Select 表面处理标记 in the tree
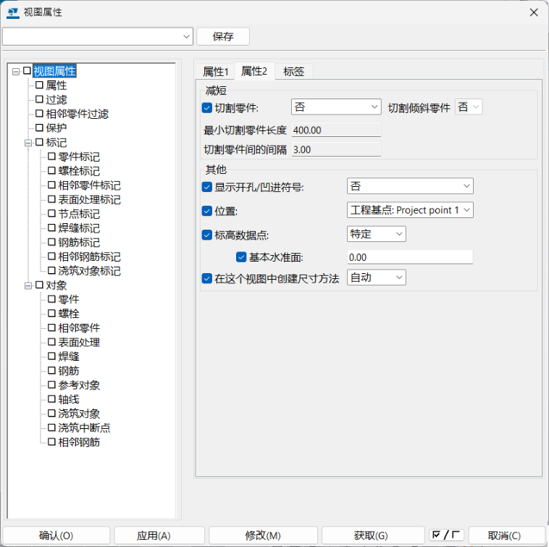This screenshot has width=549, height=547. 89,200
